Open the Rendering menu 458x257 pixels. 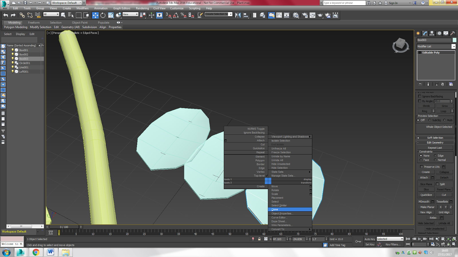tap(142, 8)
